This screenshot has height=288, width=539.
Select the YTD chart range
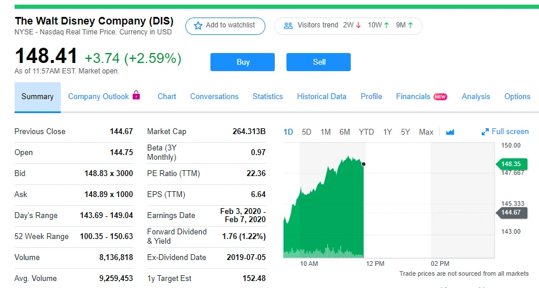pyautogui.click(x=366, y=132)
